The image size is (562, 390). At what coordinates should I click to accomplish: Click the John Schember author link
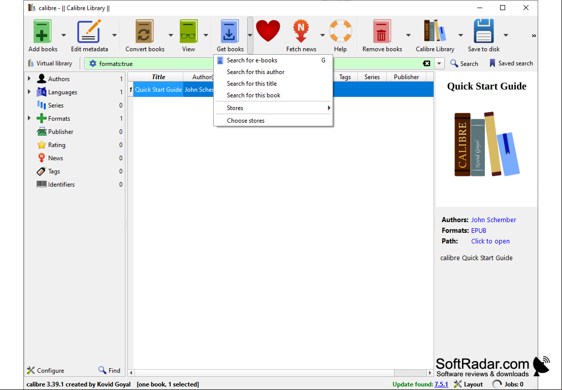(x=493, y=220)
